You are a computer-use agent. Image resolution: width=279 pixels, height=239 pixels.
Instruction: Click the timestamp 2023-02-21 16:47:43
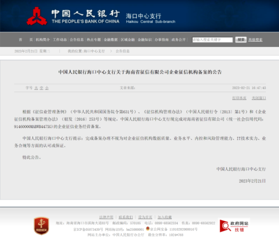point(249,88)
